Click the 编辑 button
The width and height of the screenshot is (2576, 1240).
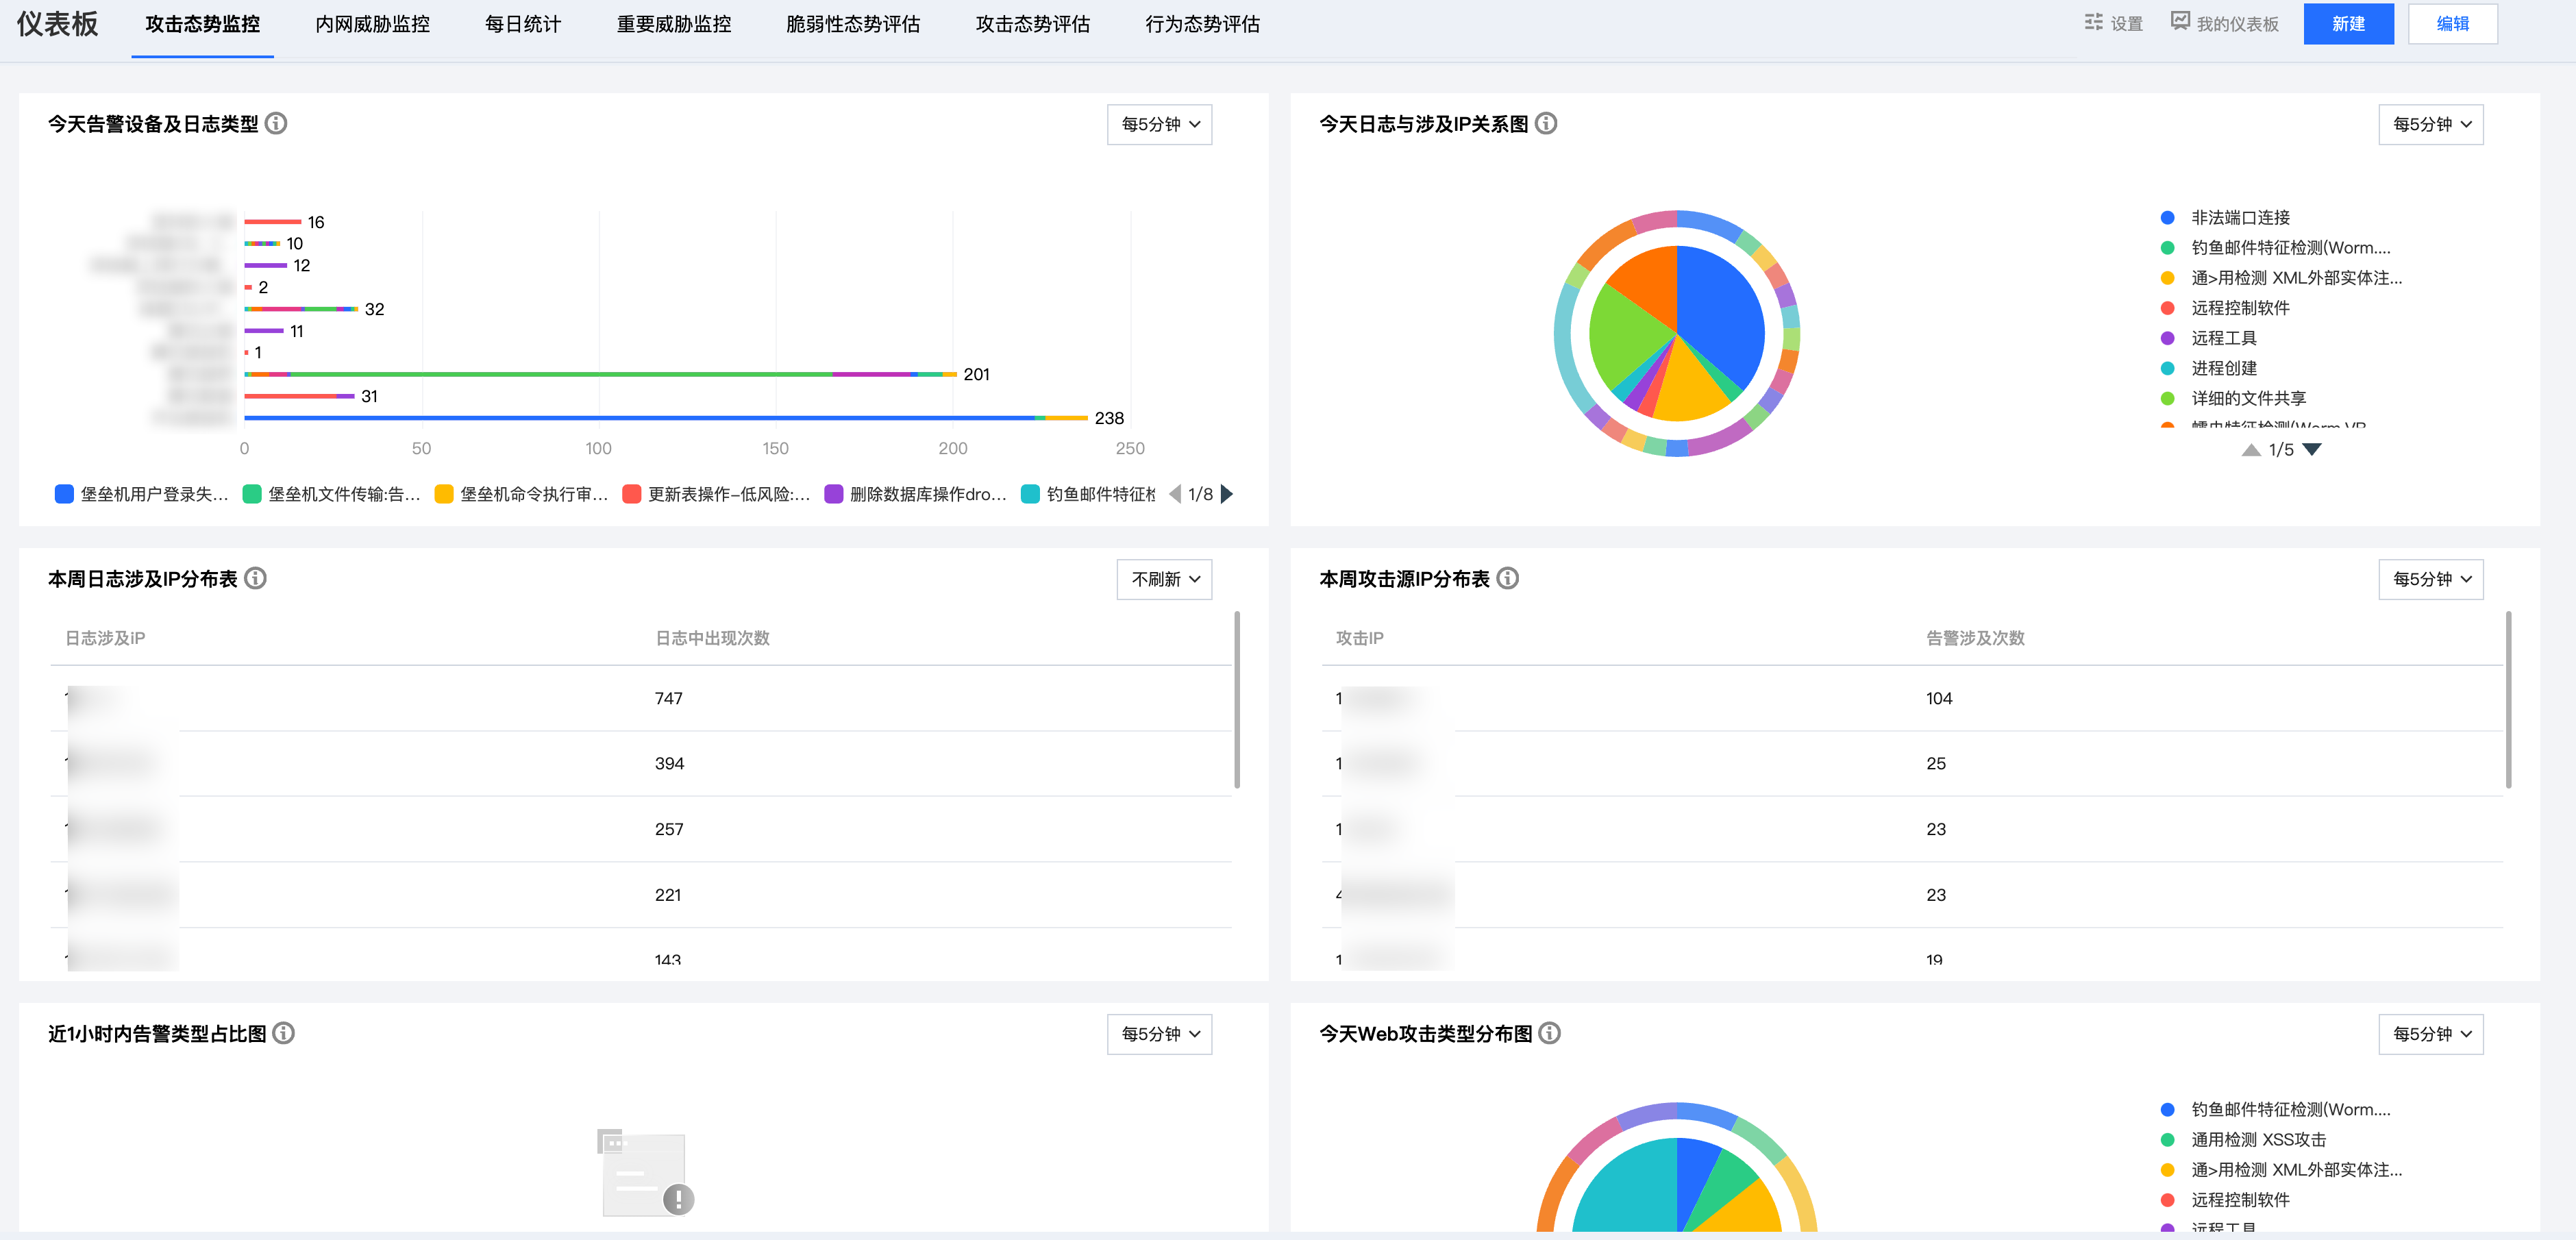coord(2452,24)
